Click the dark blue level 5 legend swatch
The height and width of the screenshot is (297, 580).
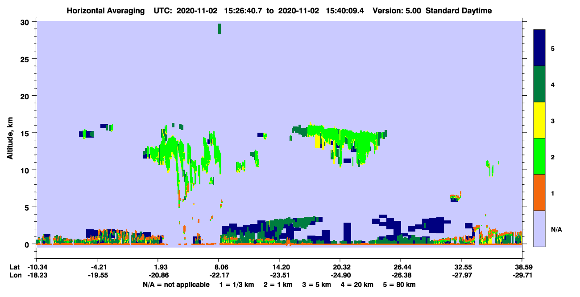(539, 48)
